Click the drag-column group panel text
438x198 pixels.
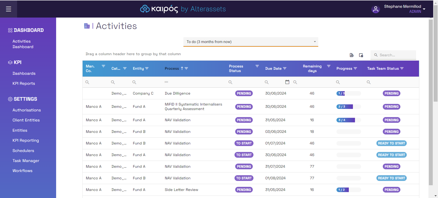tap(133, 54)
